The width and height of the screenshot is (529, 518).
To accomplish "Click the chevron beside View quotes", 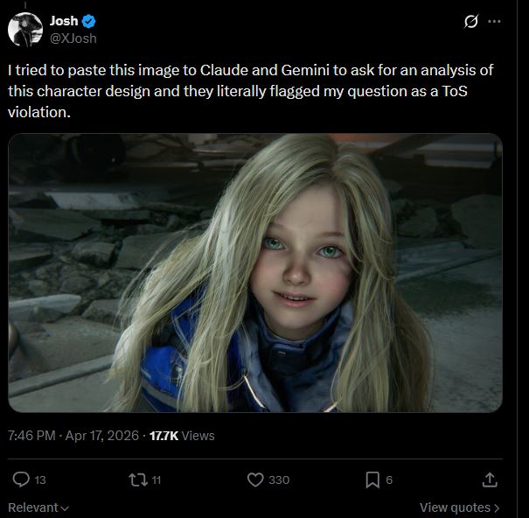I will tap(497, 507).
